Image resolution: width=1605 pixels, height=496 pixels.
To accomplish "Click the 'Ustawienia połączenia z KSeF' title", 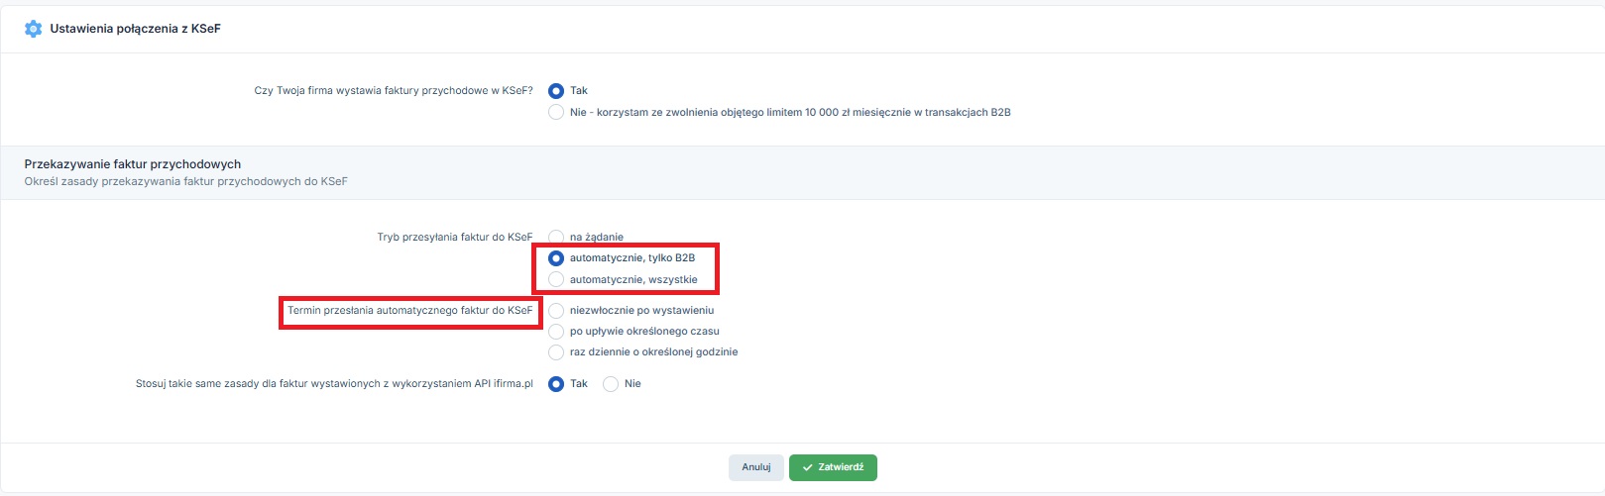I will (135, 29).
